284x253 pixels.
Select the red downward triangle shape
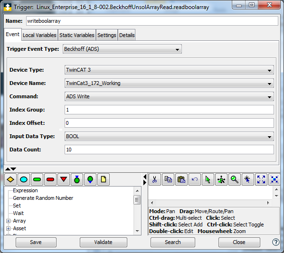[64, 179]
